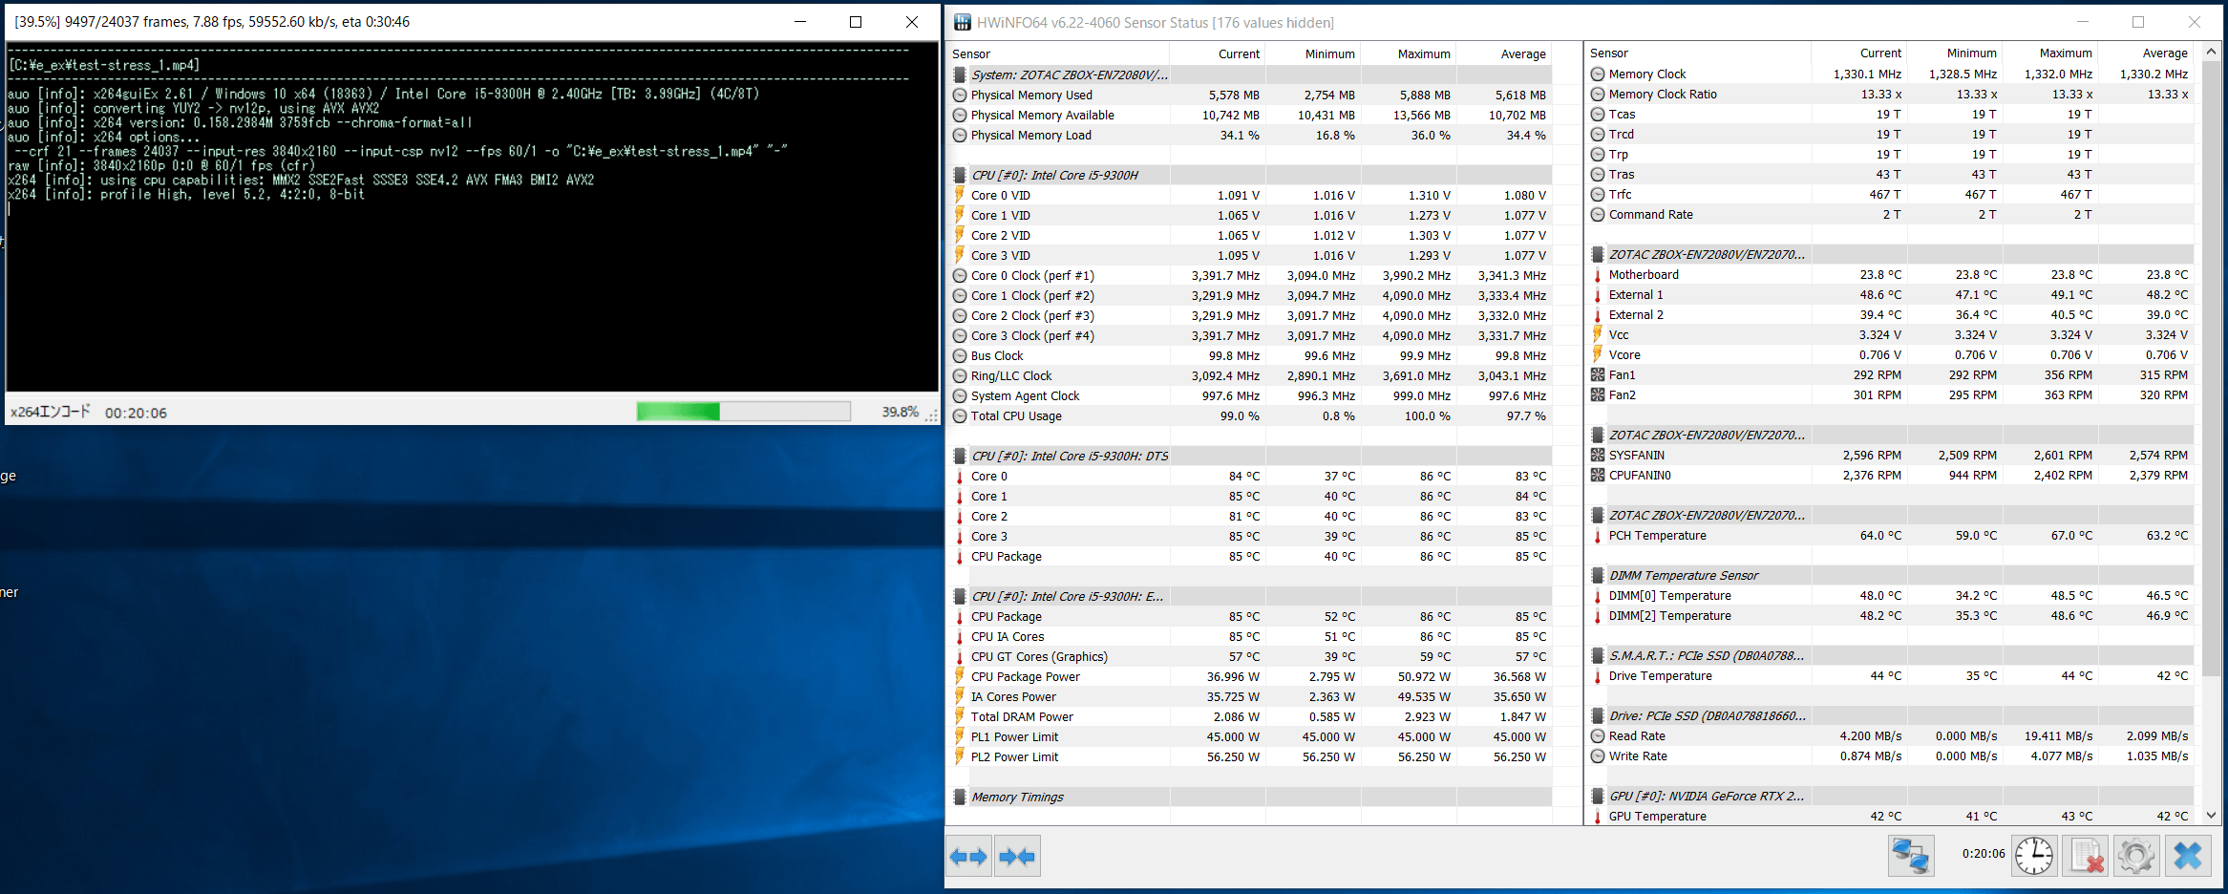Click the Memory Timings group header
The height and width of the screenshot is (894, 2228).
(x=1017, y=798)
